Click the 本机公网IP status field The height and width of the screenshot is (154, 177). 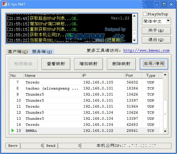pyautogui.click(x=126, y=146)
